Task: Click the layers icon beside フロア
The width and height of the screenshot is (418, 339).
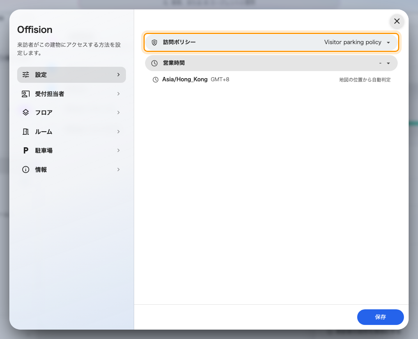Action: pyautogui.click(x=26, y=112)
